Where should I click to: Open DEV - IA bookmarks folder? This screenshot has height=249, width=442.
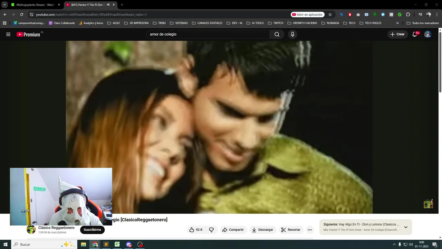[x=234, y=23]
